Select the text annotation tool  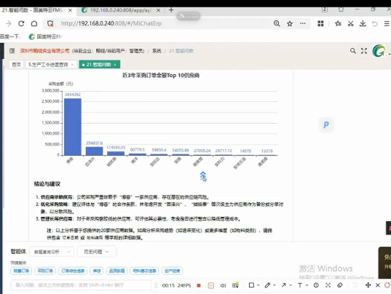coord(300,285)
